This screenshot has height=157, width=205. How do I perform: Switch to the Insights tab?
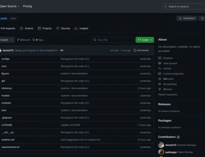click(81, 28)
